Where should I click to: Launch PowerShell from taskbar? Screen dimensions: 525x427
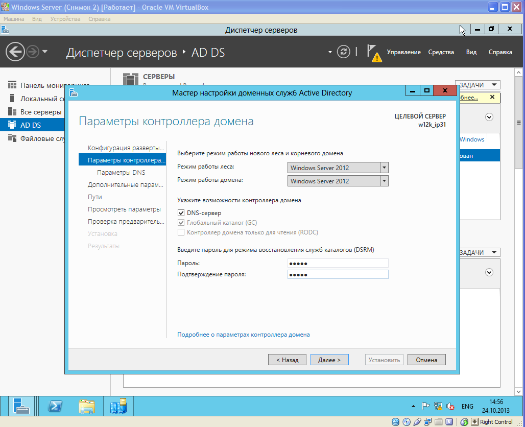coord(55,406)
